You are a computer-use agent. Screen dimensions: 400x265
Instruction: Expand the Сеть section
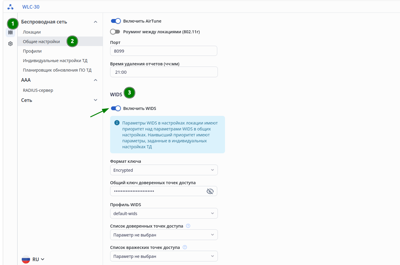coord(96,100)
